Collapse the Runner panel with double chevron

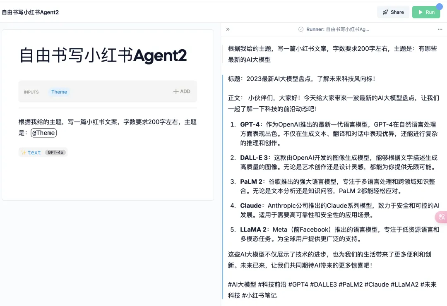(228, 29)
